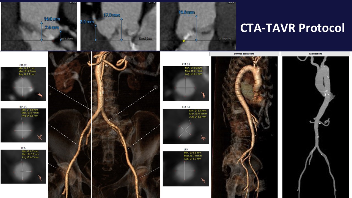
Task: Click the orientation icon in RFA view
Action: click(40, 178)
